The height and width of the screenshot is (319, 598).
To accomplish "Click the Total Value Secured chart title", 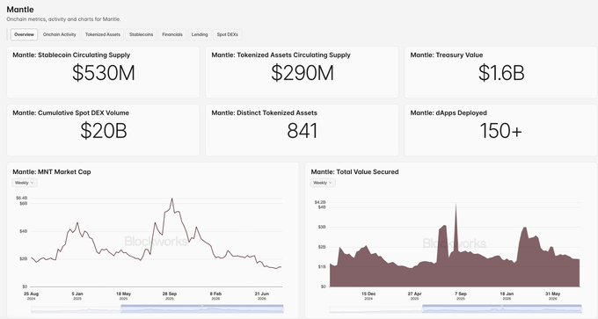I will (354, 172).
